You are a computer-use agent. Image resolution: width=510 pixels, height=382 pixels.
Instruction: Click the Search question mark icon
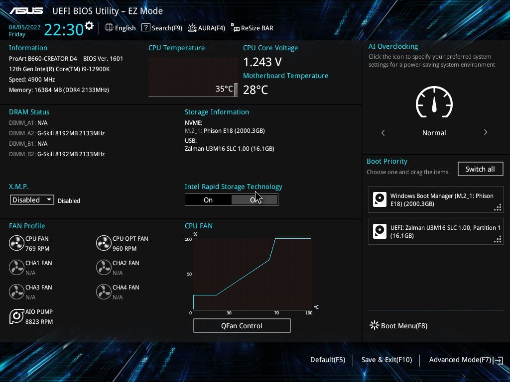pyautogui.click(x=146, y=28)
